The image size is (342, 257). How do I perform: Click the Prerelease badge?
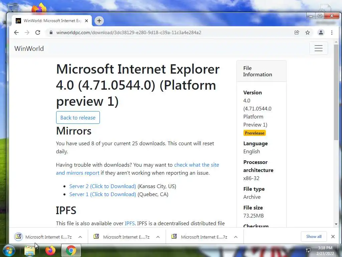(x=254, y=133)
